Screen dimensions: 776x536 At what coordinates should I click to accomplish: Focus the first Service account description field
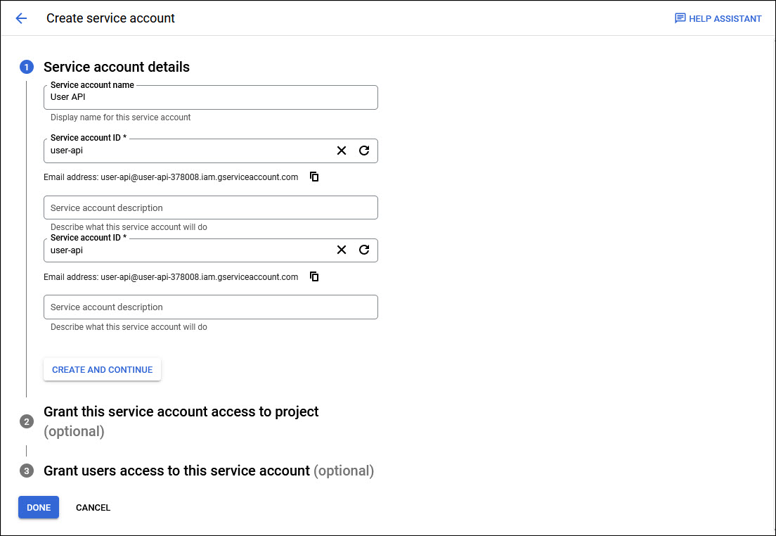pos(209,208)
